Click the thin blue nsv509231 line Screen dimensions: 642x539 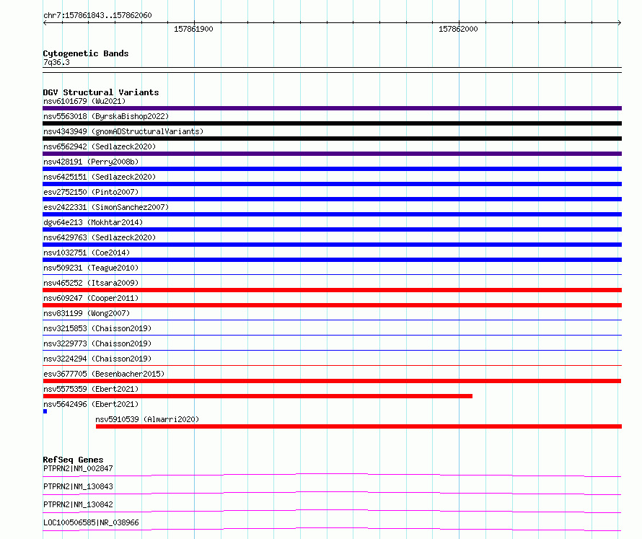332,274
